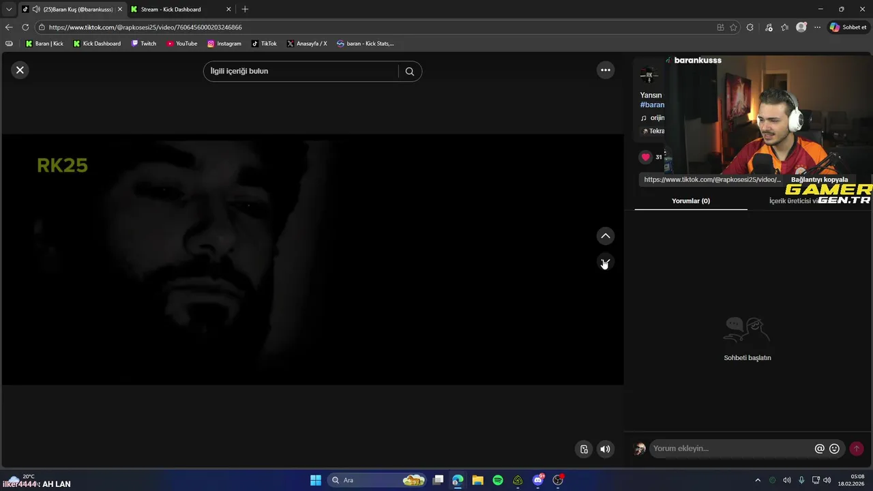Go to next video with down chevron

point(605,263)
